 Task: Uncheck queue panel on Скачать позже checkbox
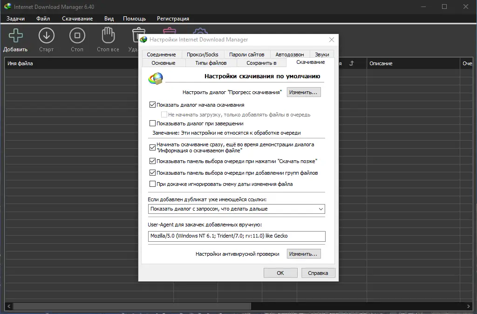click(x=152, y=161)
